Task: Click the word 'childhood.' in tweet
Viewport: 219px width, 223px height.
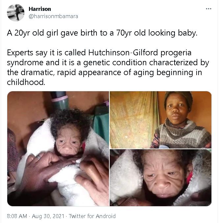Action: click(26, 82)
